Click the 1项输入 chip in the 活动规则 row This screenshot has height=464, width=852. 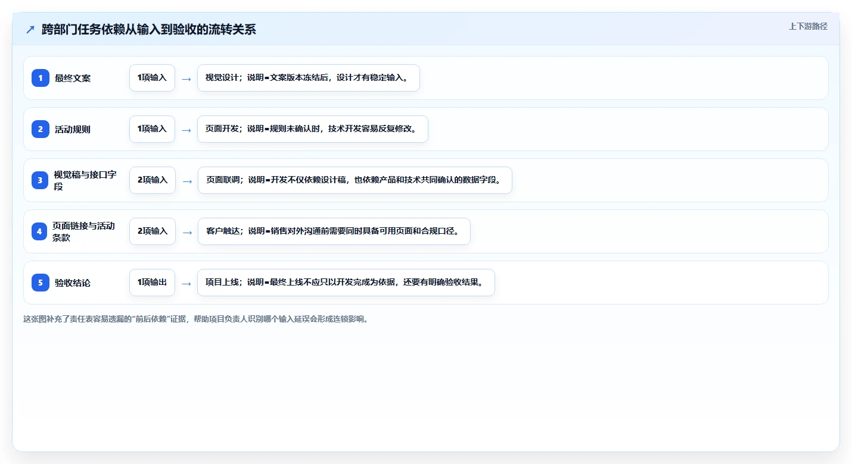[152, 129]
